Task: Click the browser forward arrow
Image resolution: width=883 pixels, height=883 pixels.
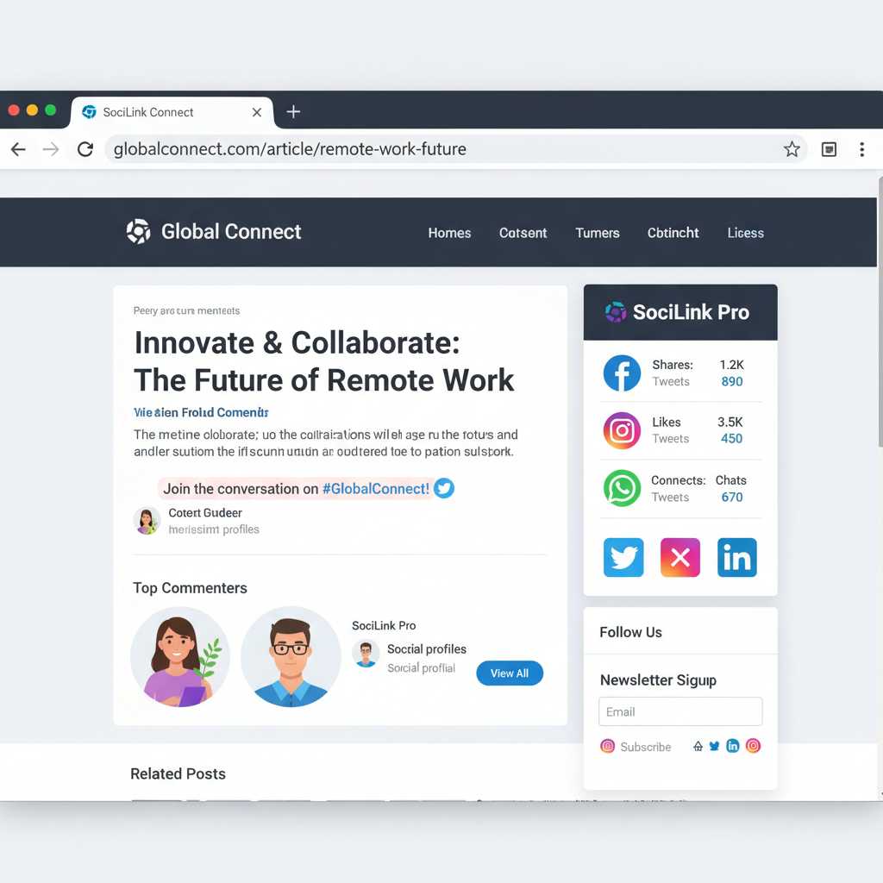Action: tap(51, 149)
